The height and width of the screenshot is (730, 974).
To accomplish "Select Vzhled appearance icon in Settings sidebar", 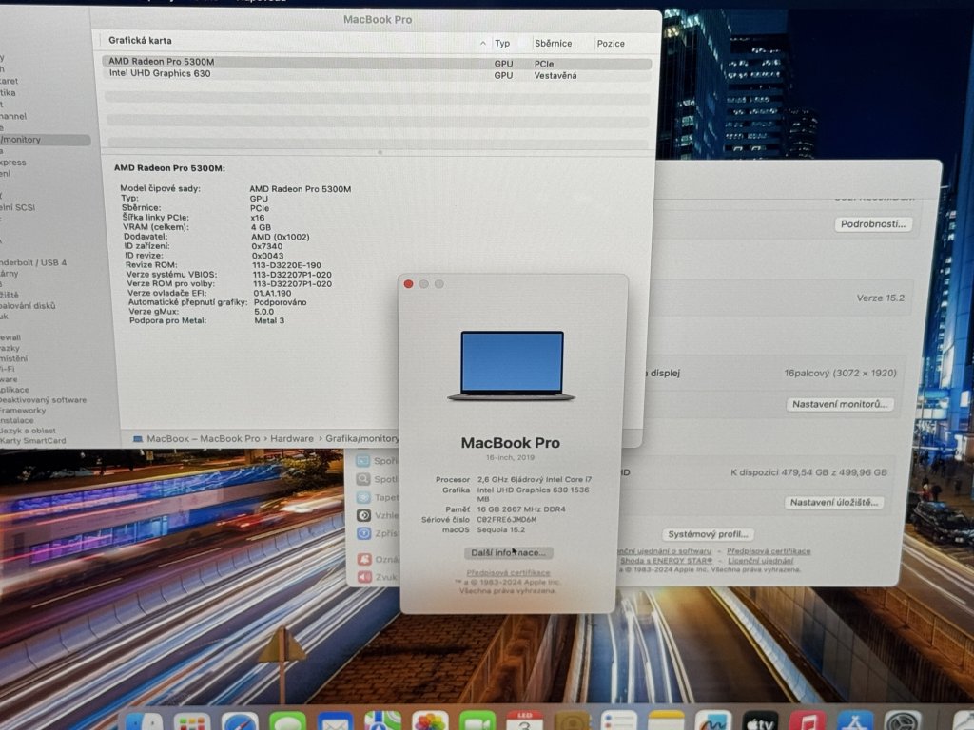I will (364, 515).
